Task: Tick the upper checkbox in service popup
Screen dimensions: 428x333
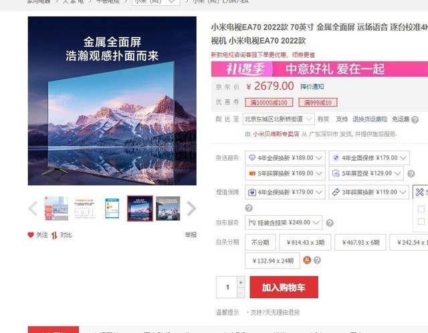Action: pos(421,209)
